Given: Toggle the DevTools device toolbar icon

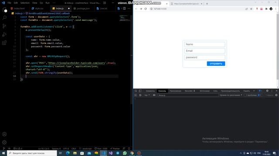Looking at the screenshot, I should (140, 91).
